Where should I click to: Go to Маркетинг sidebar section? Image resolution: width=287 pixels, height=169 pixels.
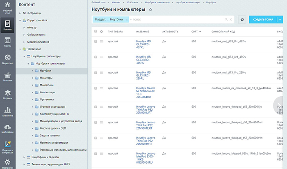click(x=7, y=60)
